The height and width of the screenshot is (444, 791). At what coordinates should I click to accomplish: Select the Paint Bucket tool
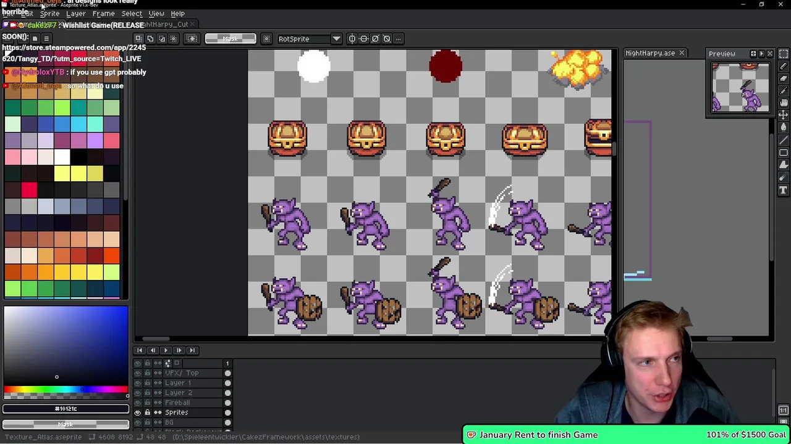(784, 128)
